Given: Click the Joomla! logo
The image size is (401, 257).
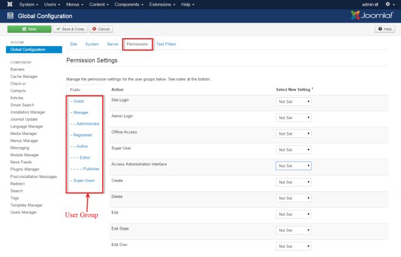Looking at the screenshot, I should coord(372,15).
